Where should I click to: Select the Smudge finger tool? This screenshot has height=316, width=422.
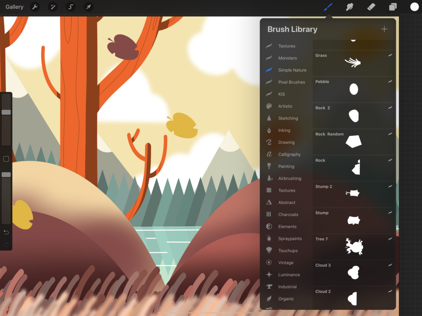tap(350, 7)
